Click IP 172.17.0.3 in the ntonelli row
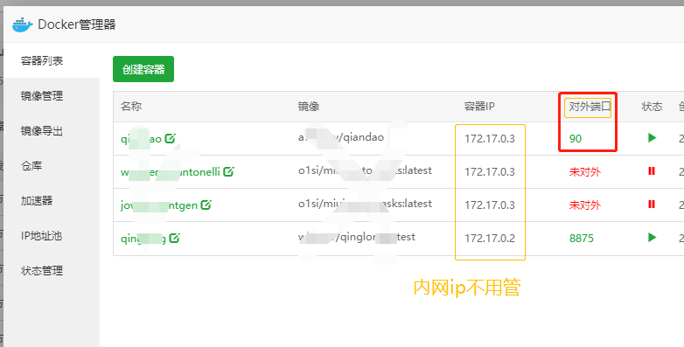The height and width of the screenshot is (347, 684). click(490, 172)
